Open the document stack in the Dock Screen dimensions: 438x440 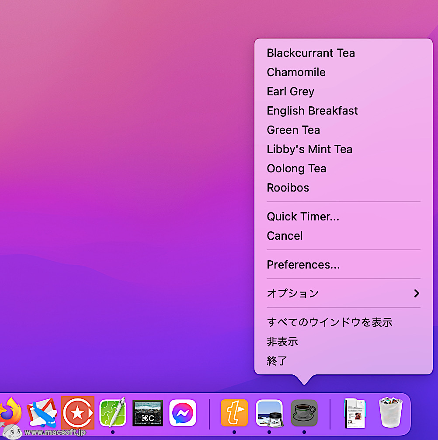[x=355, y=413]
